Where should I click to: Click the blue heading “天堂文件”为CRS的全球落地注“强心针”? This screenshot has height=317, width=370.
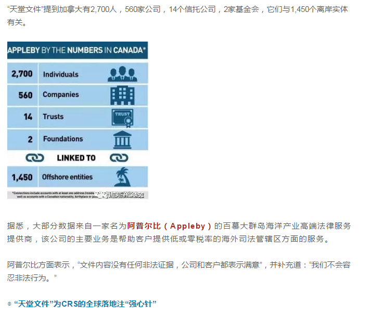85,304
